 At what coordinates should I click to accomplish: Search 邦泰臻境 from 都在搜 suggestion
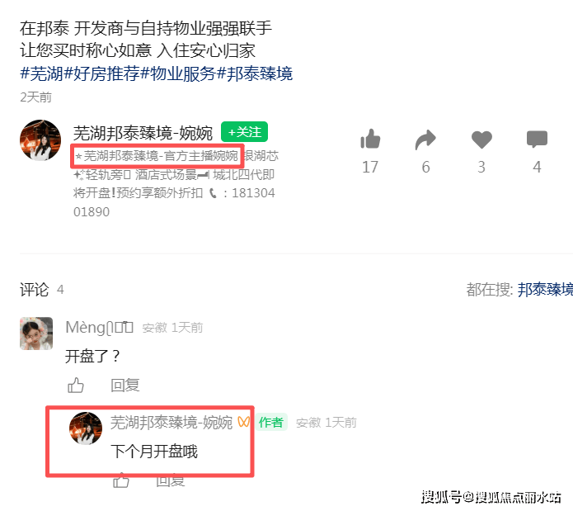point(545,289)
